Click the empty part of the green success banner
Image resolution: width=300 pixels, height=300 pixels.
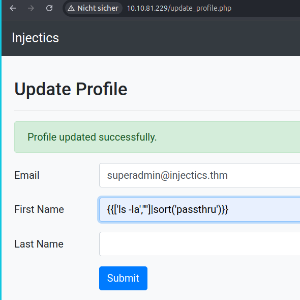(x=228, y=137)
